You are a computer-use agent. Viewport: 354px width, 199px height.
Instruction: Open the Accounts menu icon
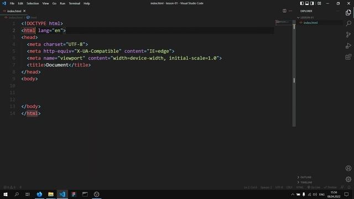click(348, 168)
